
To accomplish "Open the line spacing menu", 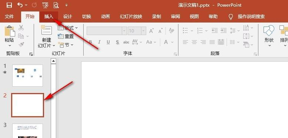I will (x=235, y=31).
